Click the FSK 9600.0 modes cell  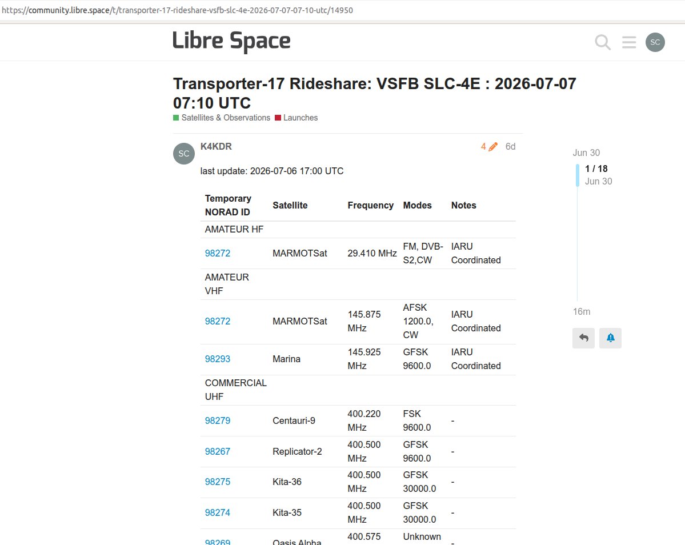[x=416, y=420]
